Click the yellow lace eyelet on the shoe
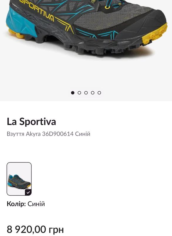 (x=107, y=7)
